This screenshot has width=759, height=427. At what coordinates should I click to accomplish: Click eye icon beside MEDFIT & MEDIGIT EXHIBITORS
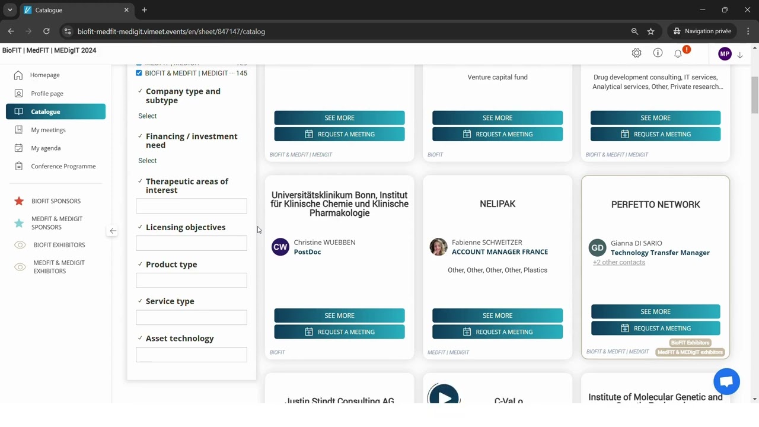click(x=20, y=267)
